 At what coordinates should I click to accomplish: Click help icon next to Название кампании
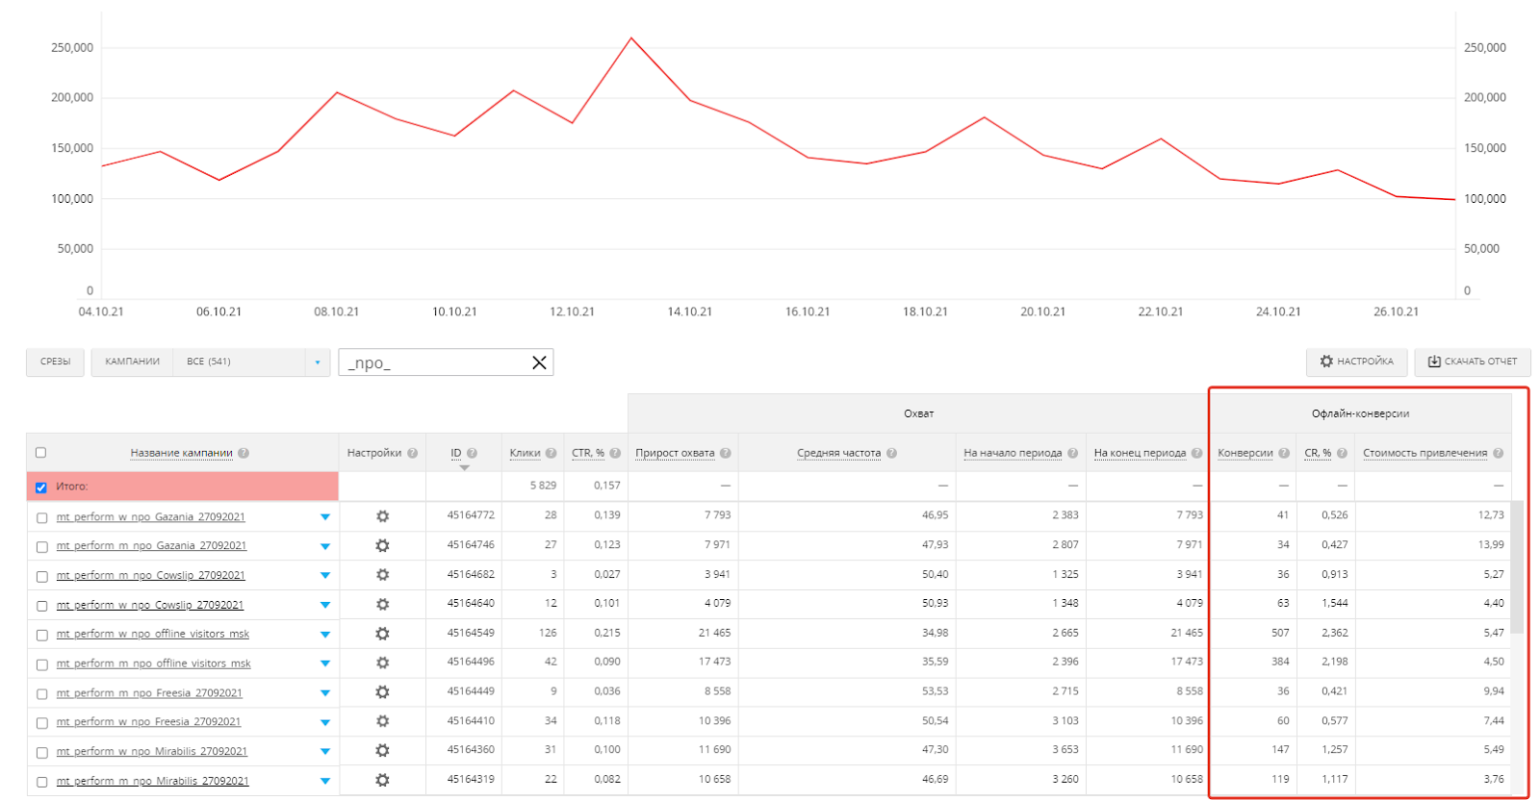[244, 453]
